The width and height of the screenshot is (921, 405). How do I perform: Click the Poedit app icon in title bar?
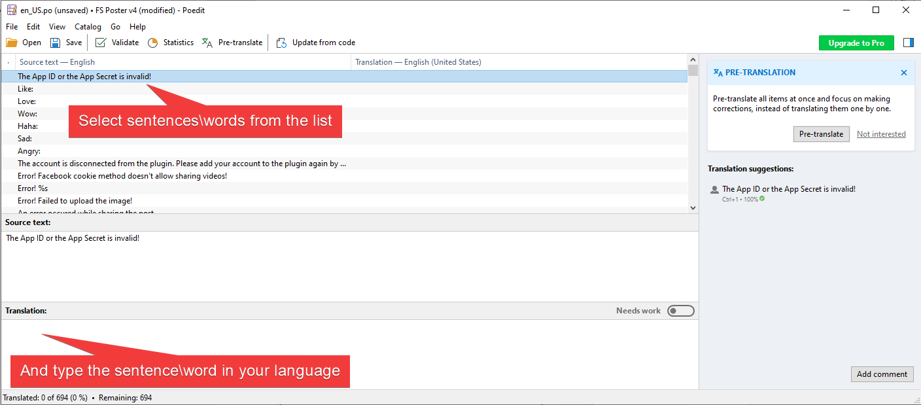pyautogui.click(x=12, y=10)
